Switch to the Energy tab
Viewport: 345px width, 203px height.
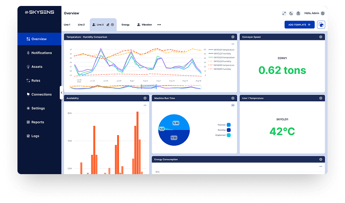[125, 25]
